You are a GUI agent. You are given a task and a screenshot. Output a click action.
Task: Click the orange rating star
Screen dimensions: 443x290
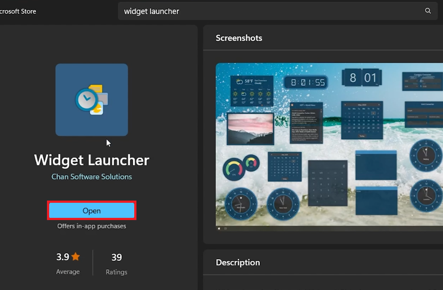pyautogui.click(x=75, y=257)
